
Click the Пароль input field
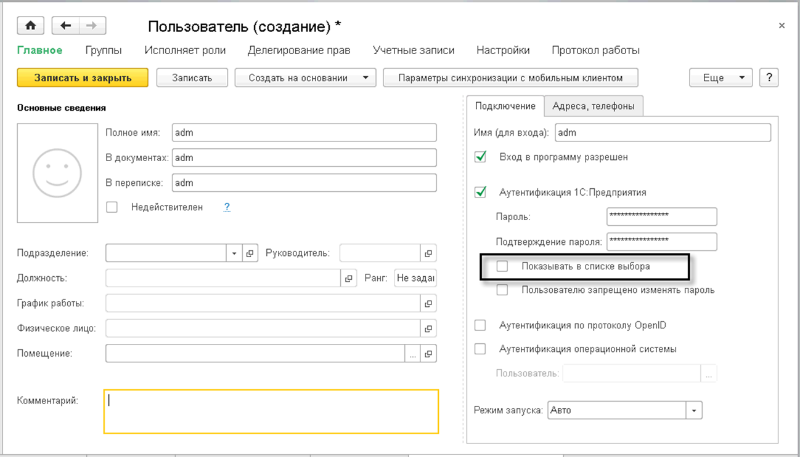(x=662, y=217)
